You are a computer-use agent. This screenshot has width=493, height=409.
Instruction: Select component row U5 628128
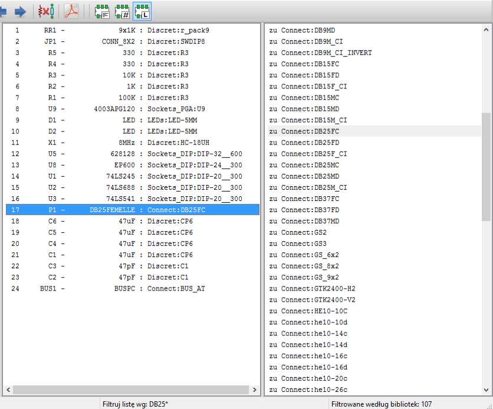click(x=133, y=154)
